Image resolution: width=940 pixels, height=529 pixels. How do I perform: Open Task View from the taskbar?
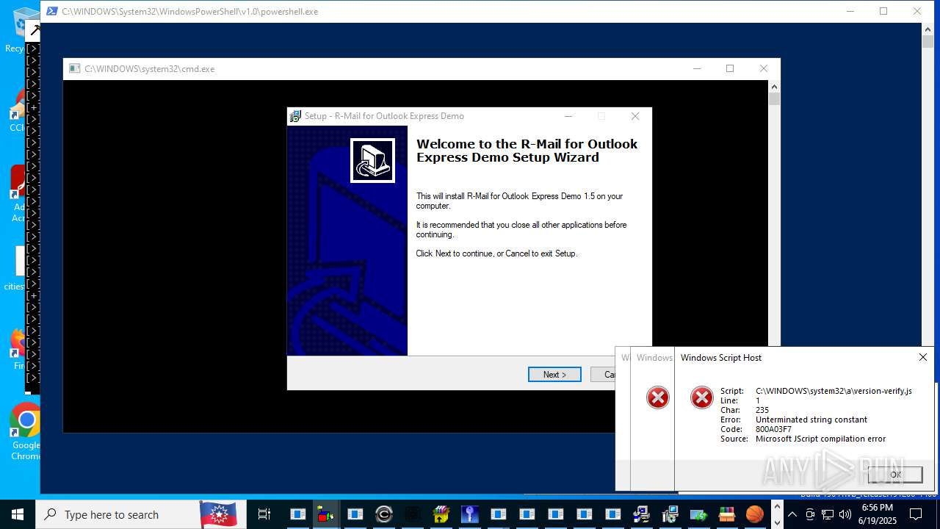(x=264, y=514)
